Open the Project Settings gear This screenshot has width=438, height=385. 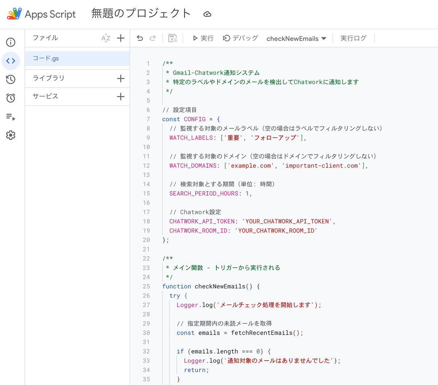click(11, 135)
